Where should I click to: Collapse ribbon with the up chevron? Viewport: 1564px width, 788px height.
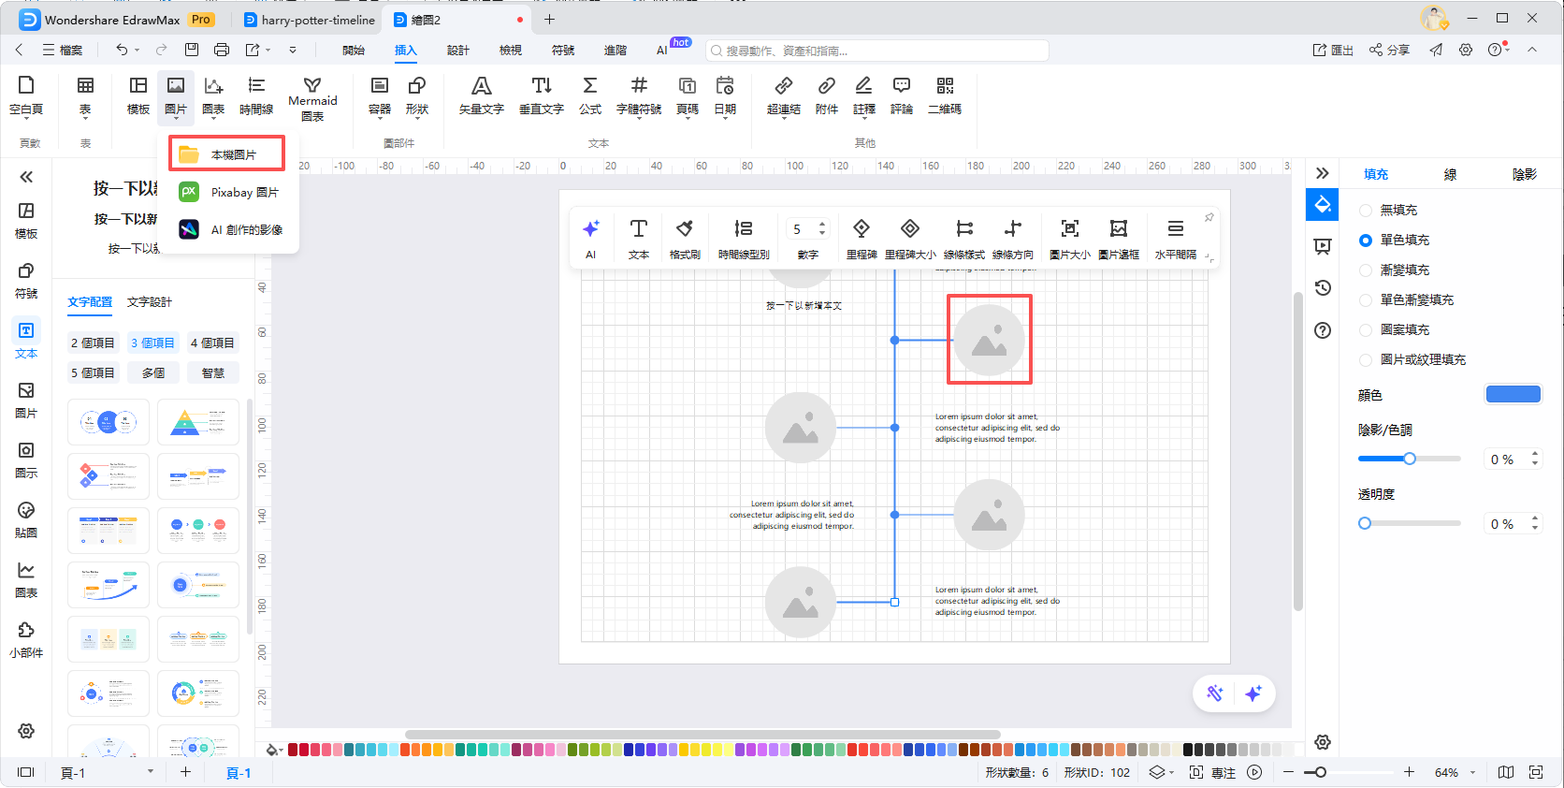1532,50
